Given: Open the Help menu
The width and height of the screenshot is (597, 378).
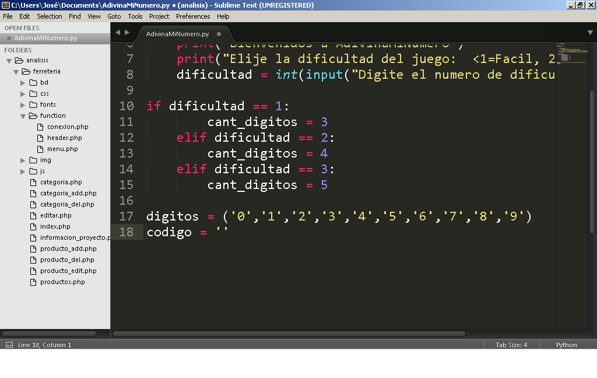Looking at the screenshot, I should (223, 16).
